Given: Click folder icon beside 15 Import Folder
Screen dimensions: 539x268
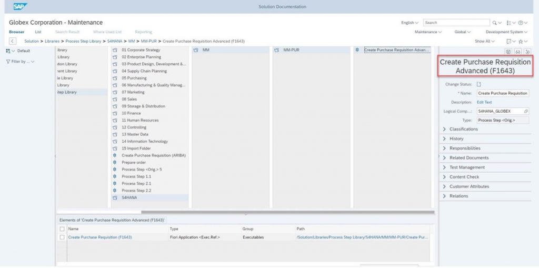Looking at the screenshot, I should 115,148.
